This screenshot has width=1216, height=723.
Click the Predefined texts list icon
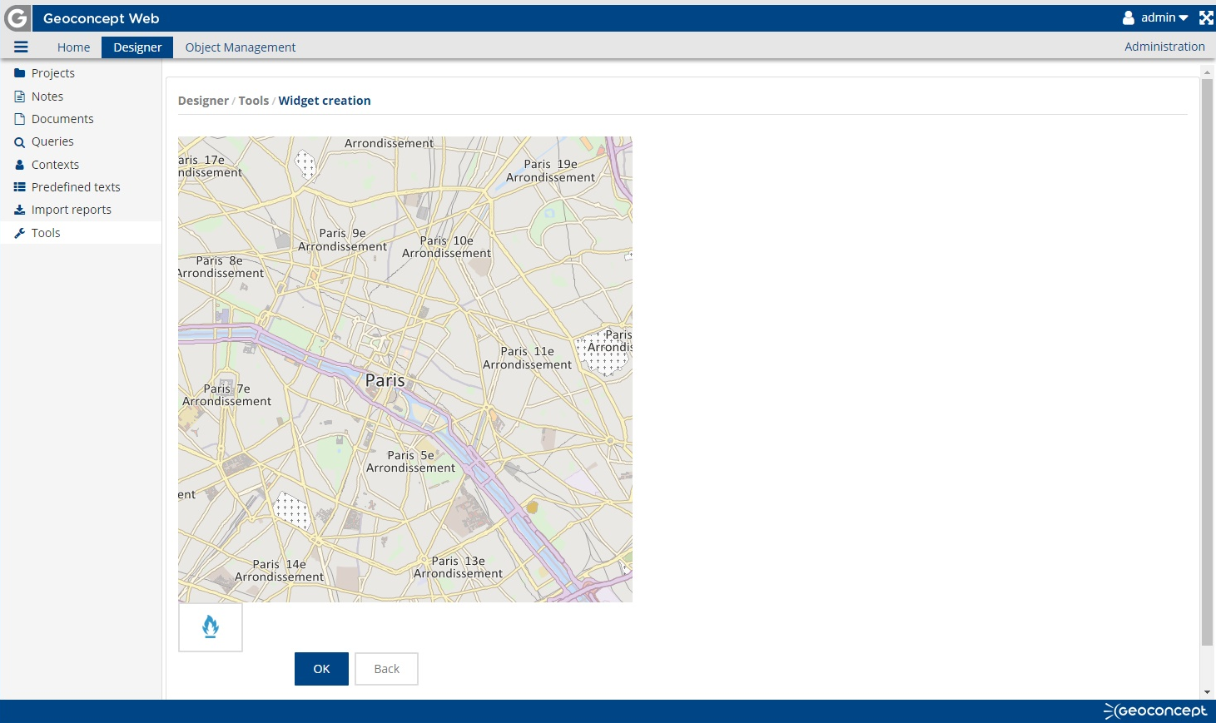(x=20, y=187)
